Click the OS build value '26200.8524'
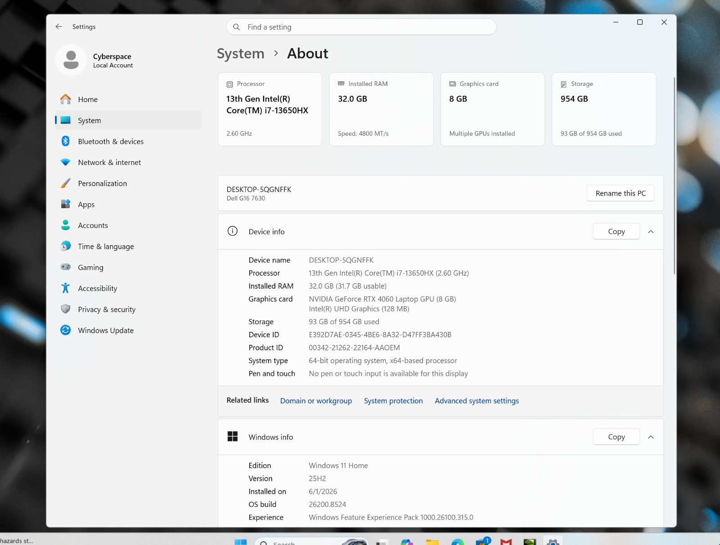Viewport: 720px width, 545px height. click(x=328, y=505)
